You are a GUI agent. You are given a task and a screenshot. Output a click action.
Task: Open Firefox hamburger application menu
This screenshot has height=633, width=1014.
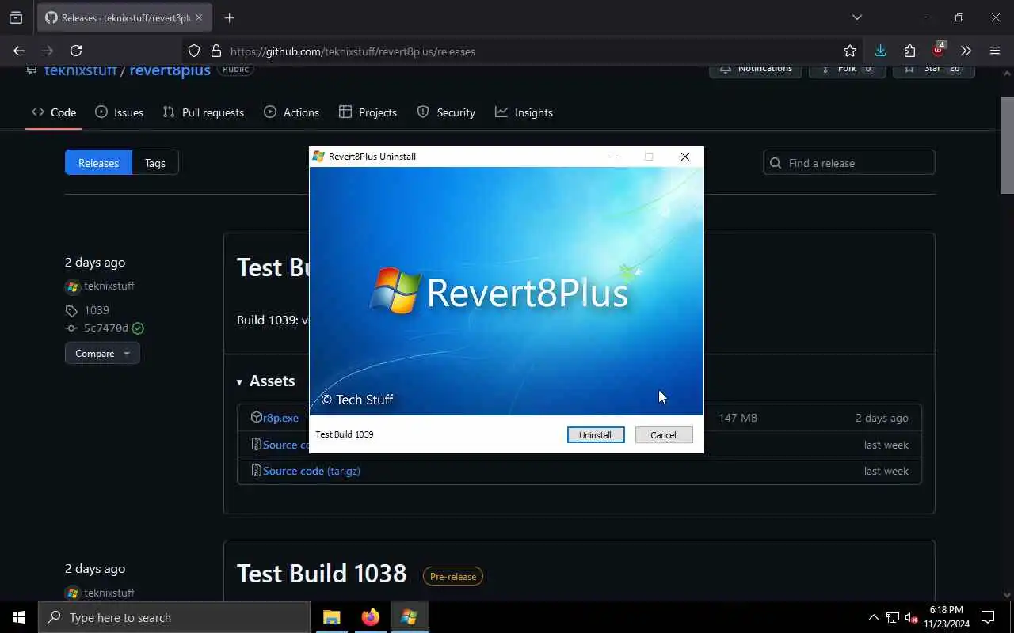pos(995,51)
